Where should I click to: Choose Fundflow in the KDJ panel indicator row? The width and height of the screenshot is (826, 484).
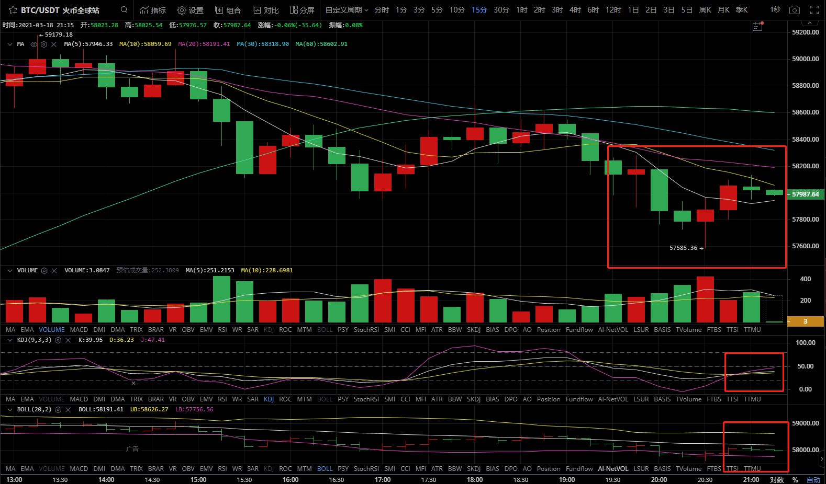point(579,399)
